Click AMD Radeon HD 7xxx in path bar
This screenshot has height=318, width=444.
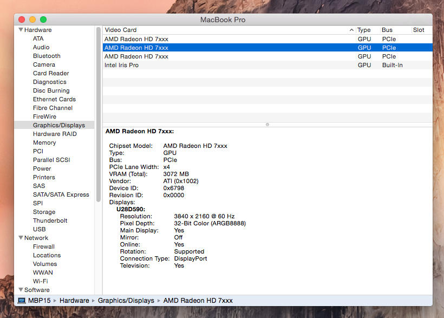(x=198, y=301)
